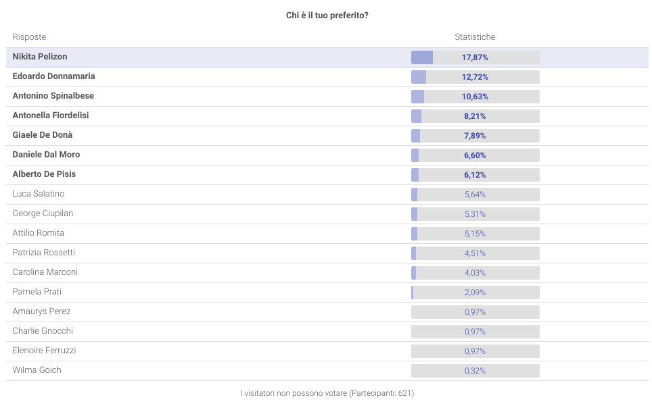Click the Antonino Spinalbese name
652x408 pixels.
pos(53,97)
